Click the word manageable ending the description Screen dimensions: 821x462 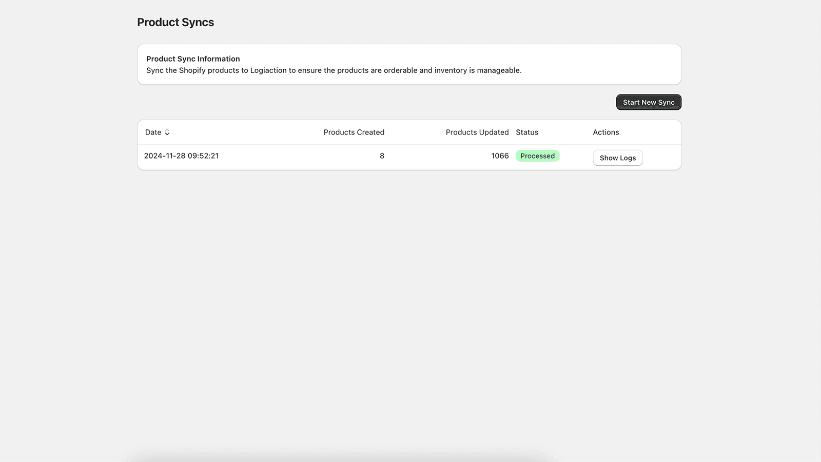click(498, 70)
